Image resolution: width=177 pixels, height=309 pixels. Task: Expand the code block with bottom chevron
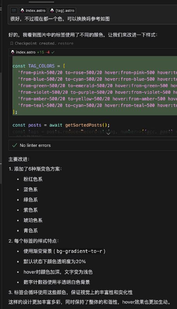click(108, 134)
